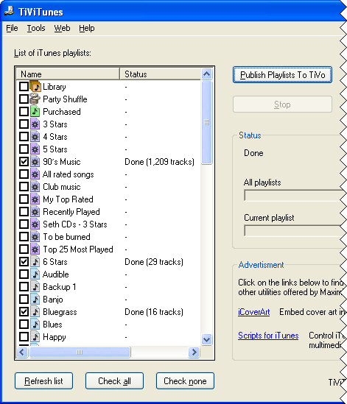
Task: Click the Top 25 Most Played icon
Action: tap(35, 249)
